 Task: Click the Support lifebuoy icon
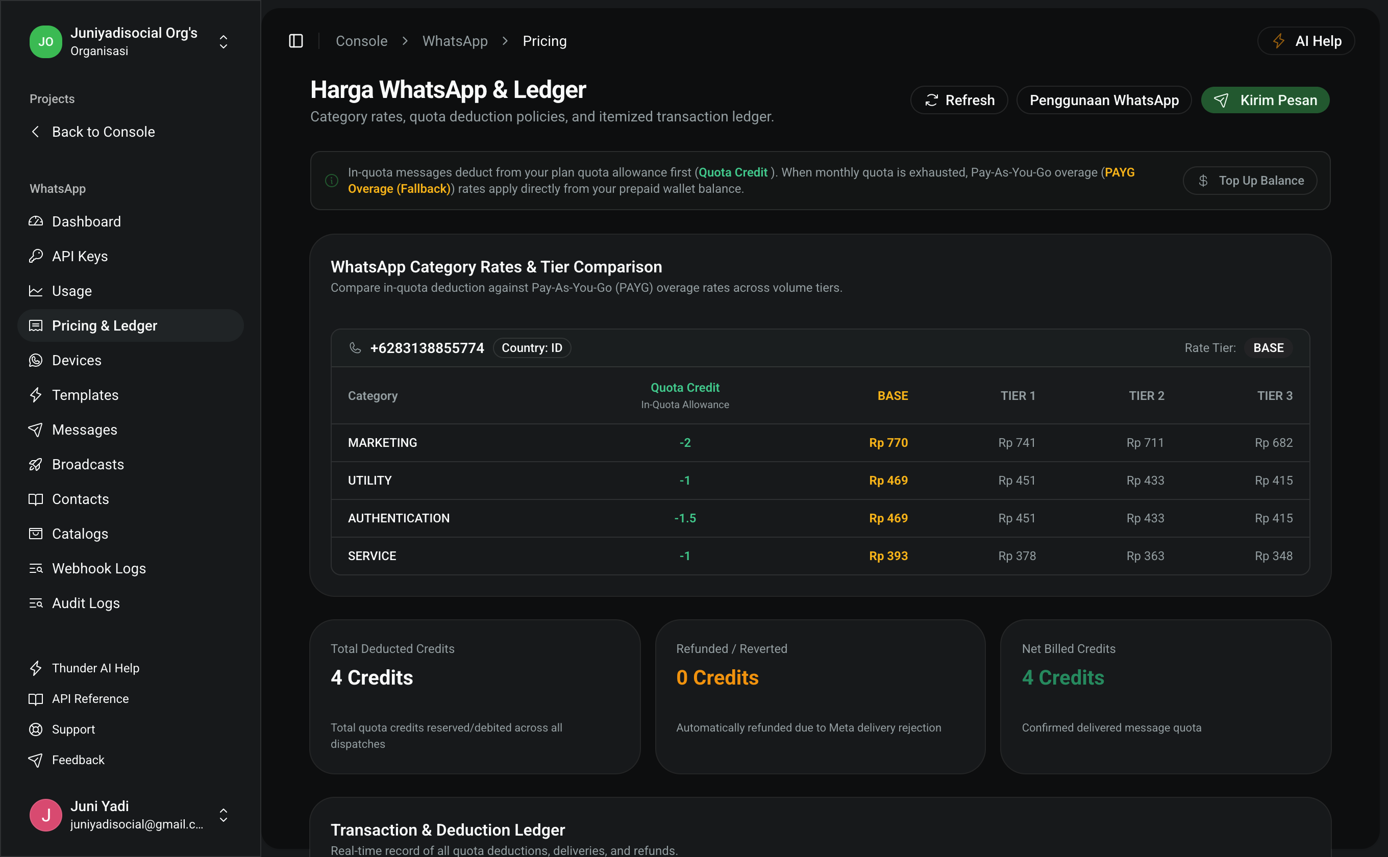[36, 729]
